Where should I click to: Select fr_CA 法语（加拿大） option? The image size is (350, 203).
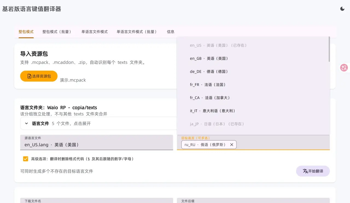253,98
